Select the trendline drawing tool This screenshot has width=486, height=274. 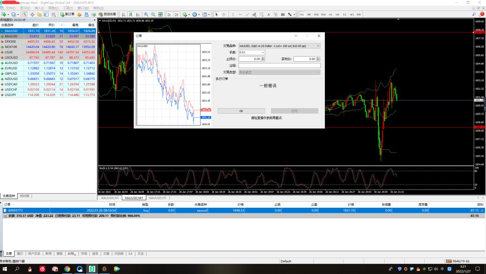point(247,14)
